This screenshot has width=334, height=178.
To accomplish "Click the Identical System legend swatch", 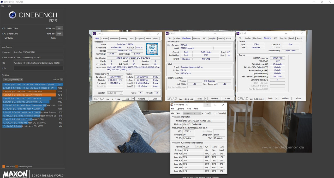I will 16,167.
